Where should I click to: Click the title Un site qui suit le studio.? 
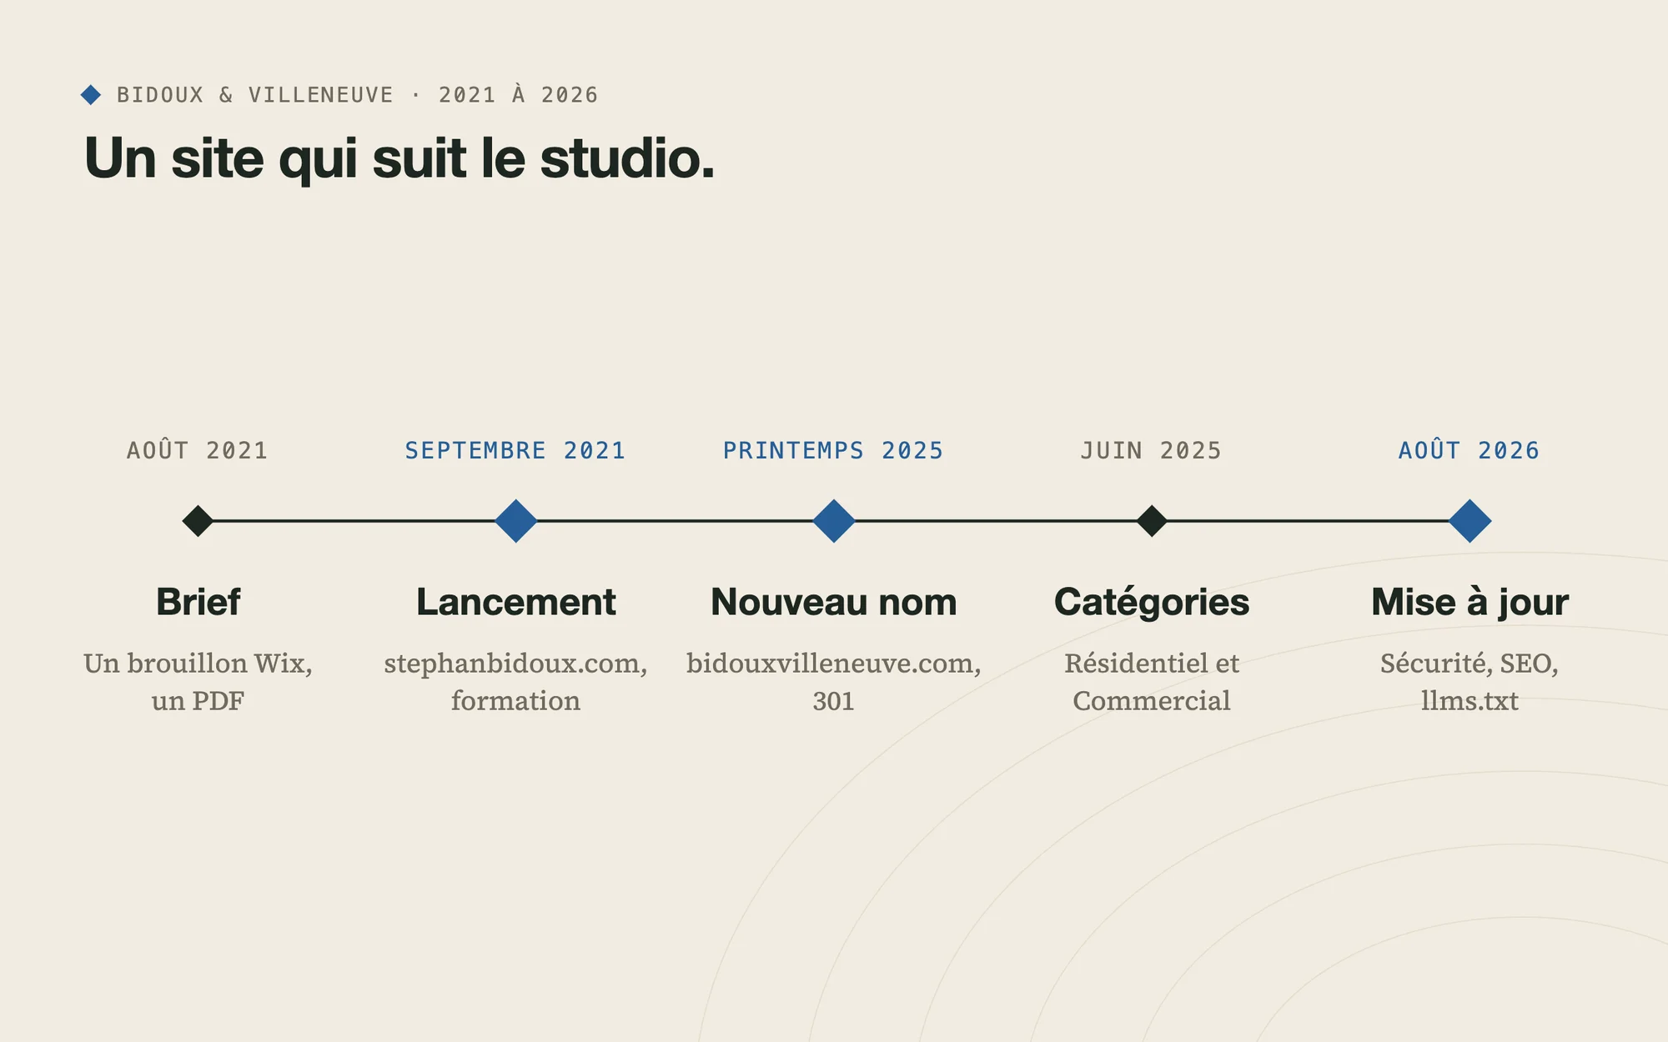[399, 158]
